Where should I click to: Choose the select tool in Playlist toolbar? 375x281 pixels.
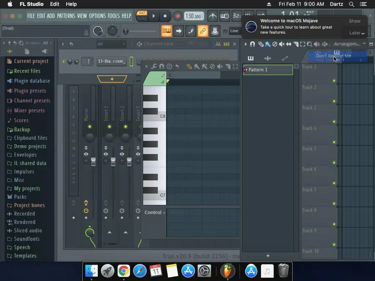point(302,44)
